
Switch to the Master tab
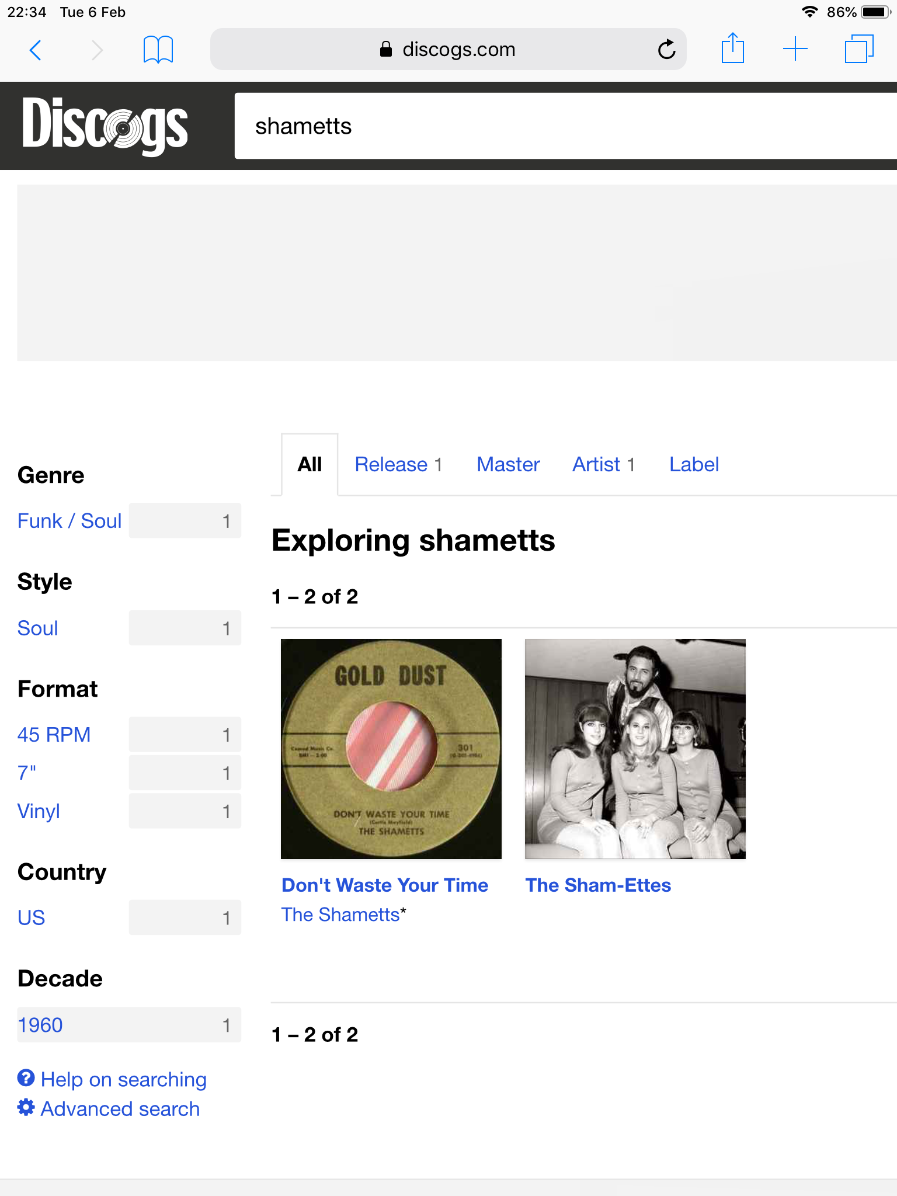[508, 465]
